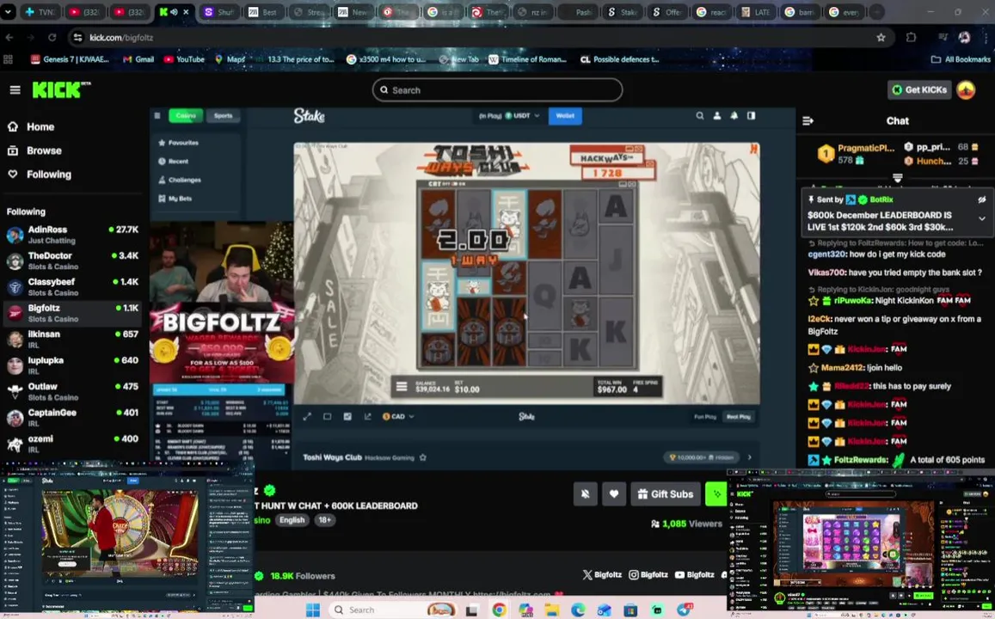
Task: Click the Chrome taskbar icon
Action: click(499, 610)
